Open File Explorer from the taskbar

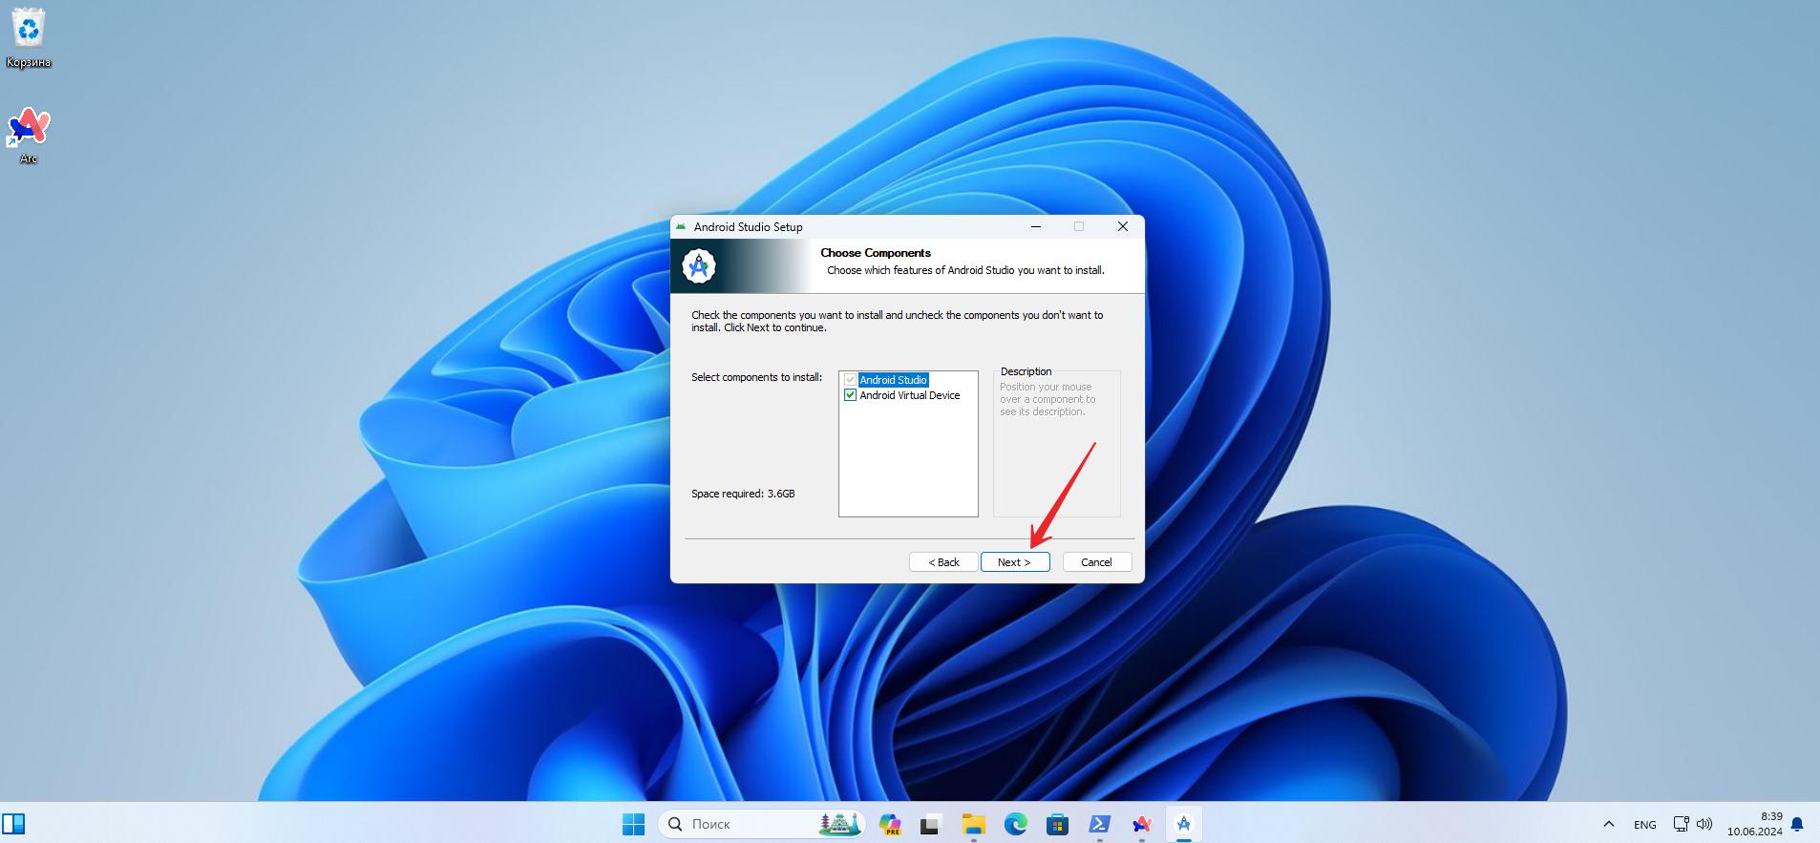[x=973, y=824]
